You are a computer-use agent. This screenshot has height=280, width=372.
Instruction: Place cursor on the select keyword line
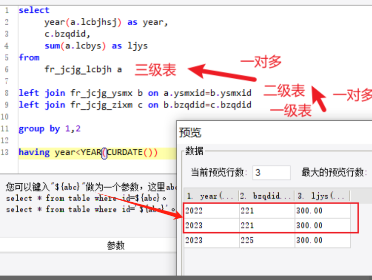34,10
